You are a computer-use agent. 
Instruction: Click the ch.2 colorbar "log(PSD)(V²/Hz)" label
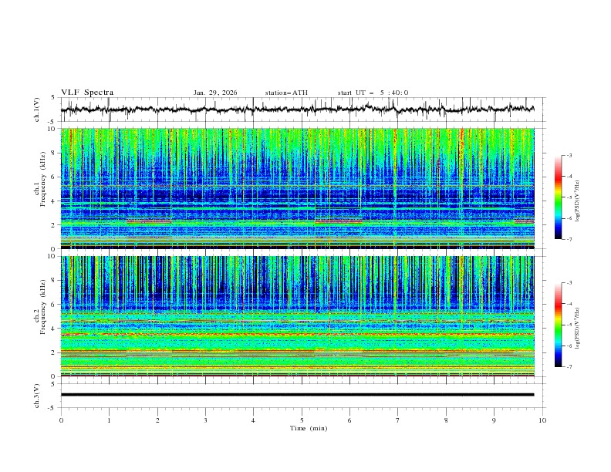577,328
